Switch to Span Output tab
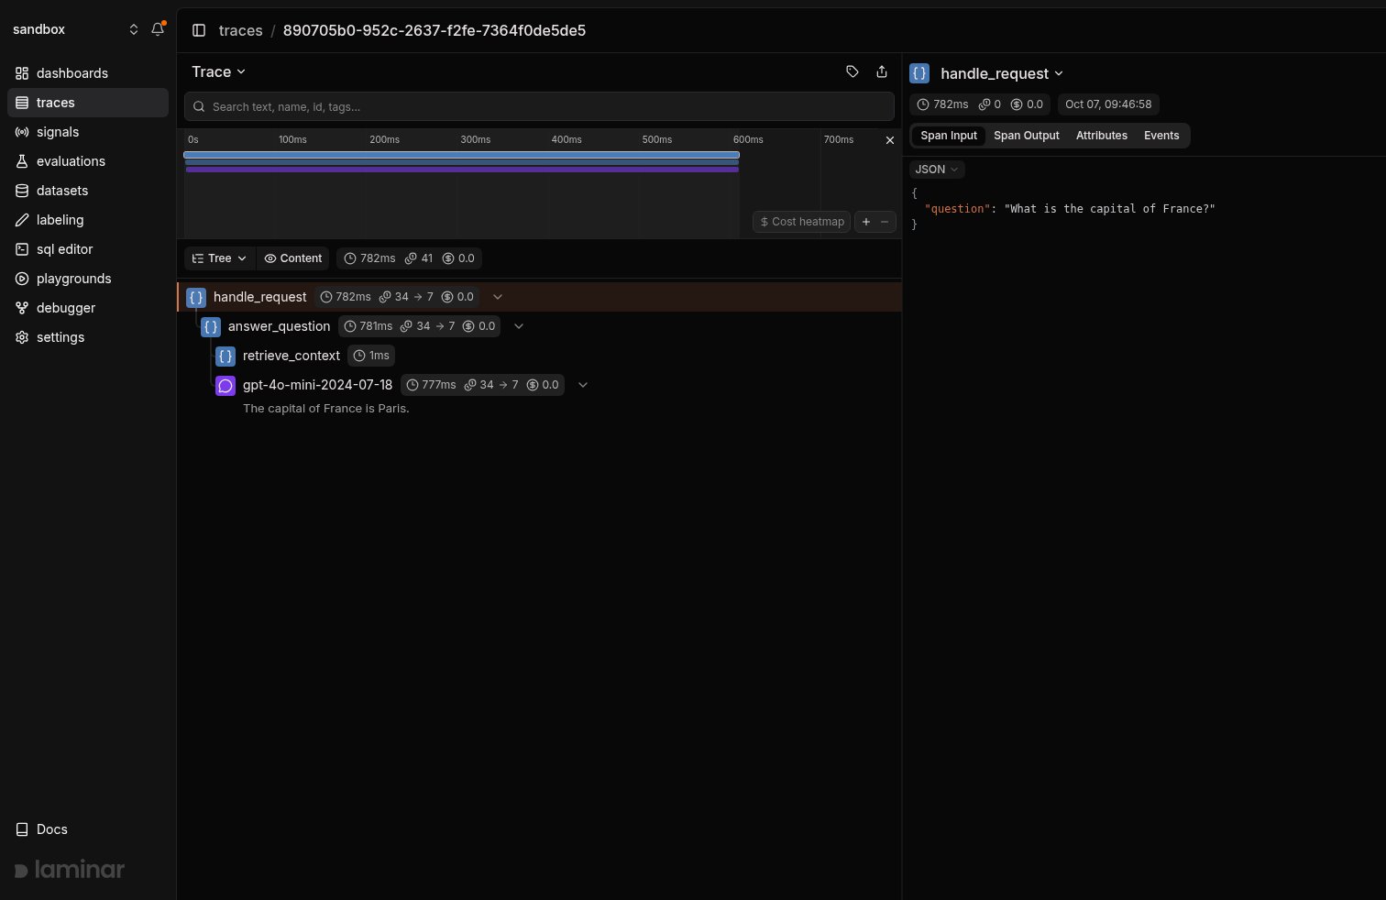Viewport: 1386px width, 900px height. click(x=1026, y=136)
